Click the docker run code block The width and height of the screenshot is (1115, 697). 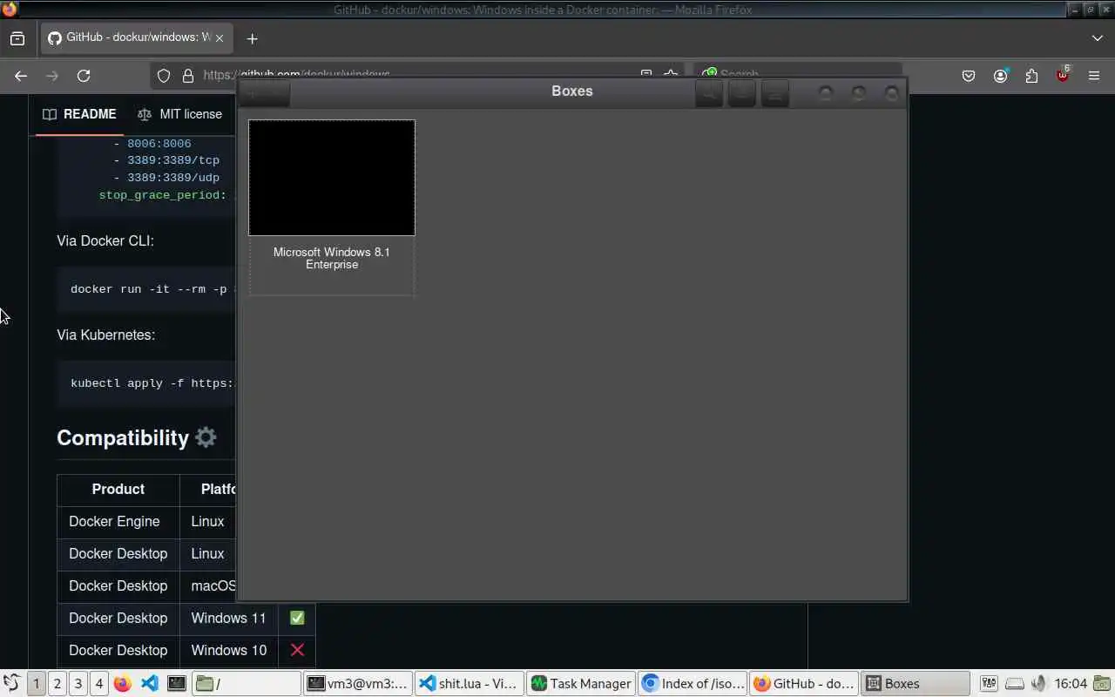click(146, 289)
